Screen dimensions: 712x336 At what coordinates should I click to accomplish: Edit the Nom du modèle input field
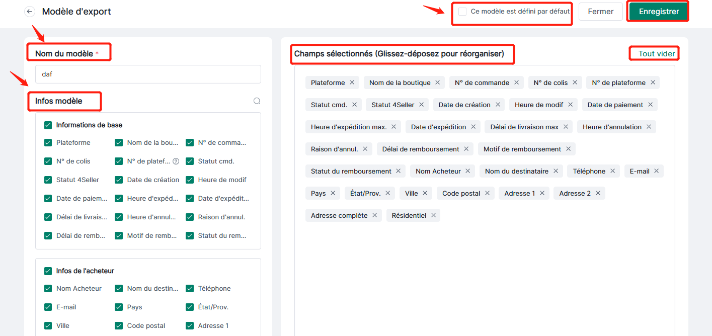[x=148, y=74]
